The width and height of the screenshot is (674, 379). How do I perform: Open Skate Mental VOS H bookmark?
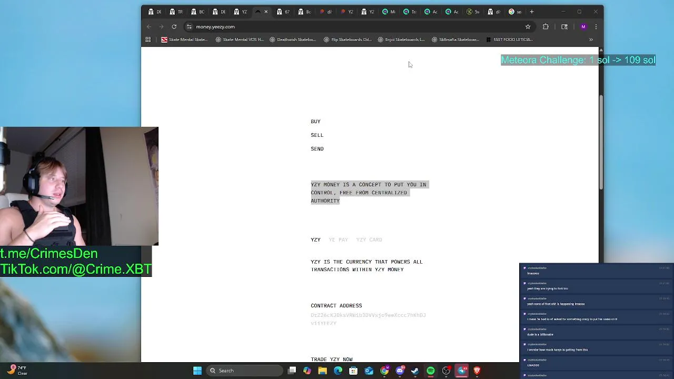pos(240,39)
